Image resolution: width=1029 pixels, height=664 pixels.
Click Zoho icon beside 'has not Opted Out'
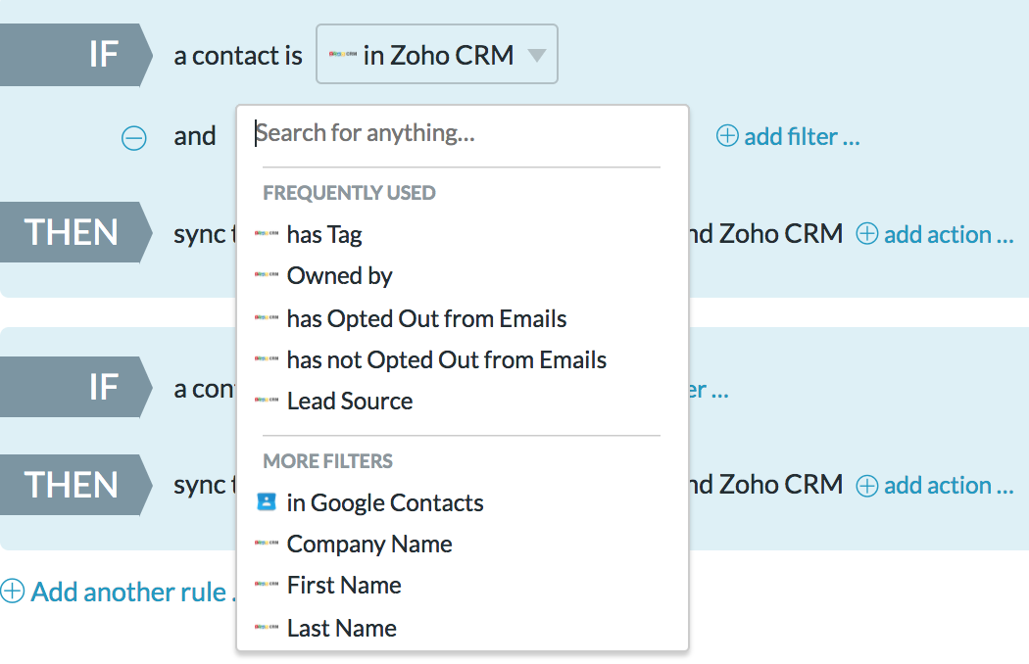click(x=267, y=358)
